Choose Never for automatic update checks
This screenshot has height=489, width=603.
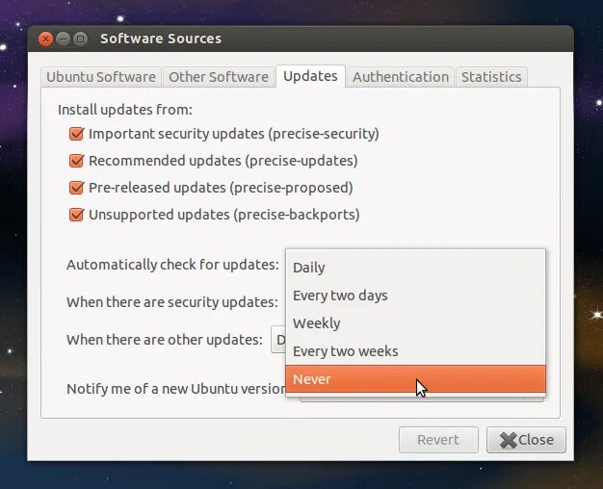coord(415,379)
